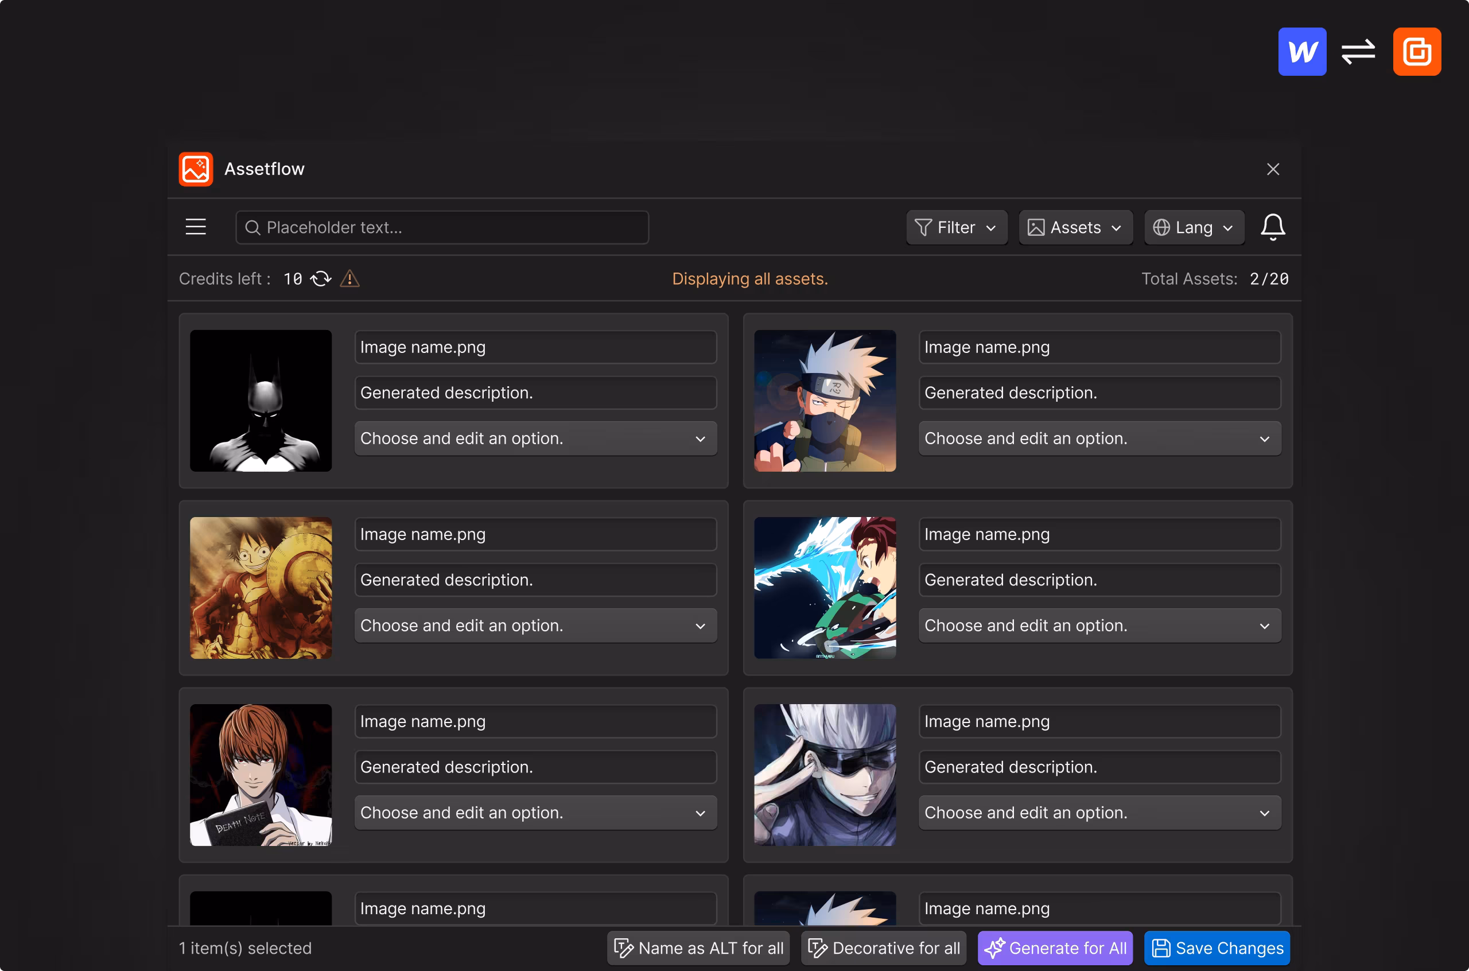
Task: Select the Gojo sunglasses thumbnail
Action: click(x=825, y=775)
